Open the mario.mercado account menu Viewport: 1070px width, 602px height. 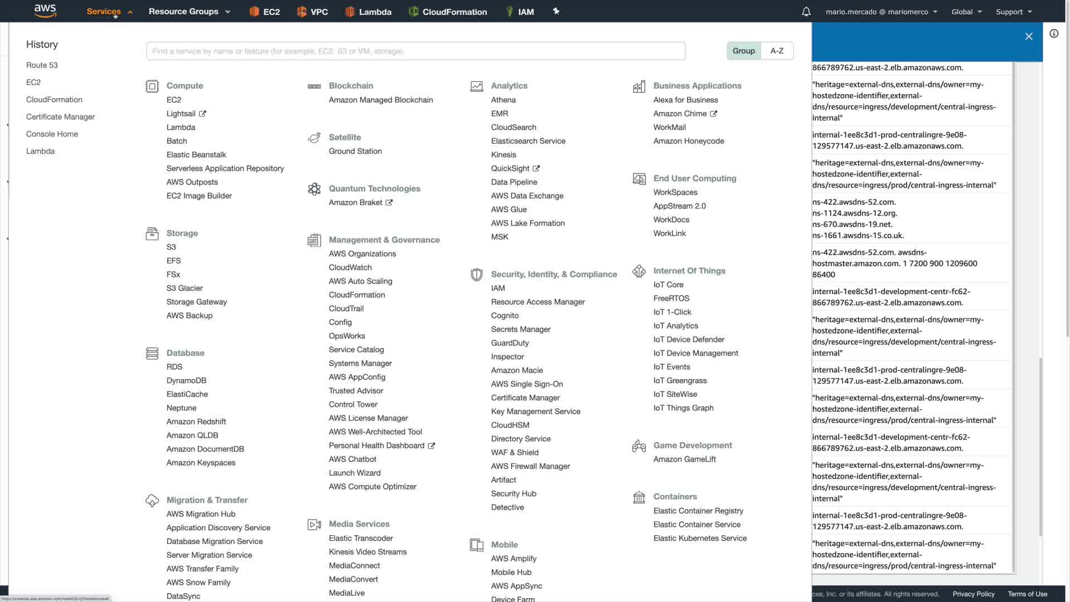click(881, 12)
